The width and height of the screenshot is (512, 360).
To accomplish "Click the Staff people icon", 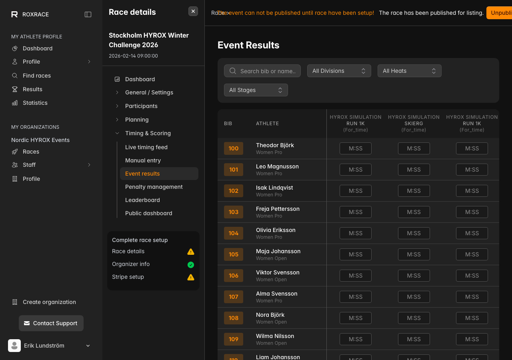I will click(15, 165).
